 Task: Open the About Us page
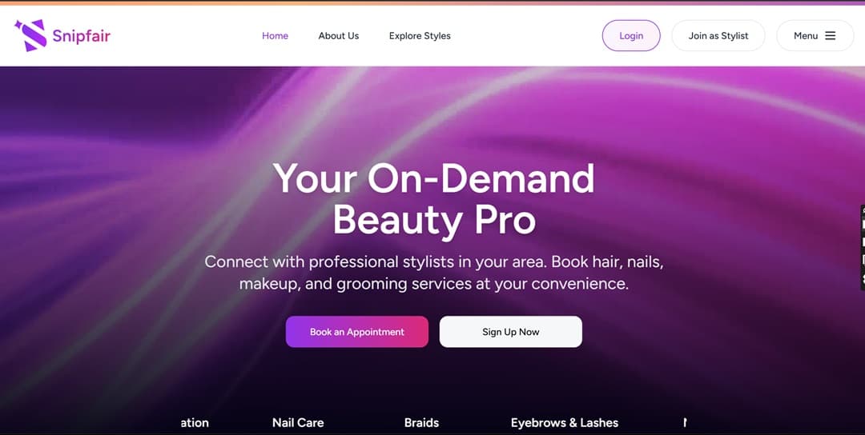pos(338,36)
